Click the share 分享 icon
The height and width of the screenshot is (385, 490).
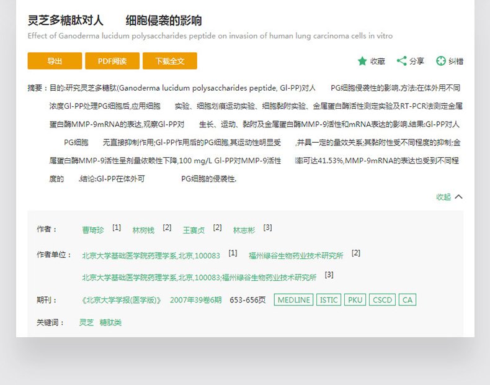point(401,61)
